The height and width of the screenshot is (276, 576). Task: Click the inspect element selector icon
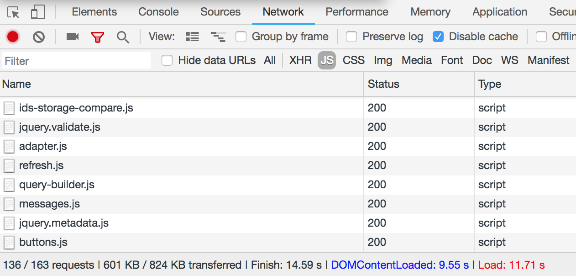point(14,12)
